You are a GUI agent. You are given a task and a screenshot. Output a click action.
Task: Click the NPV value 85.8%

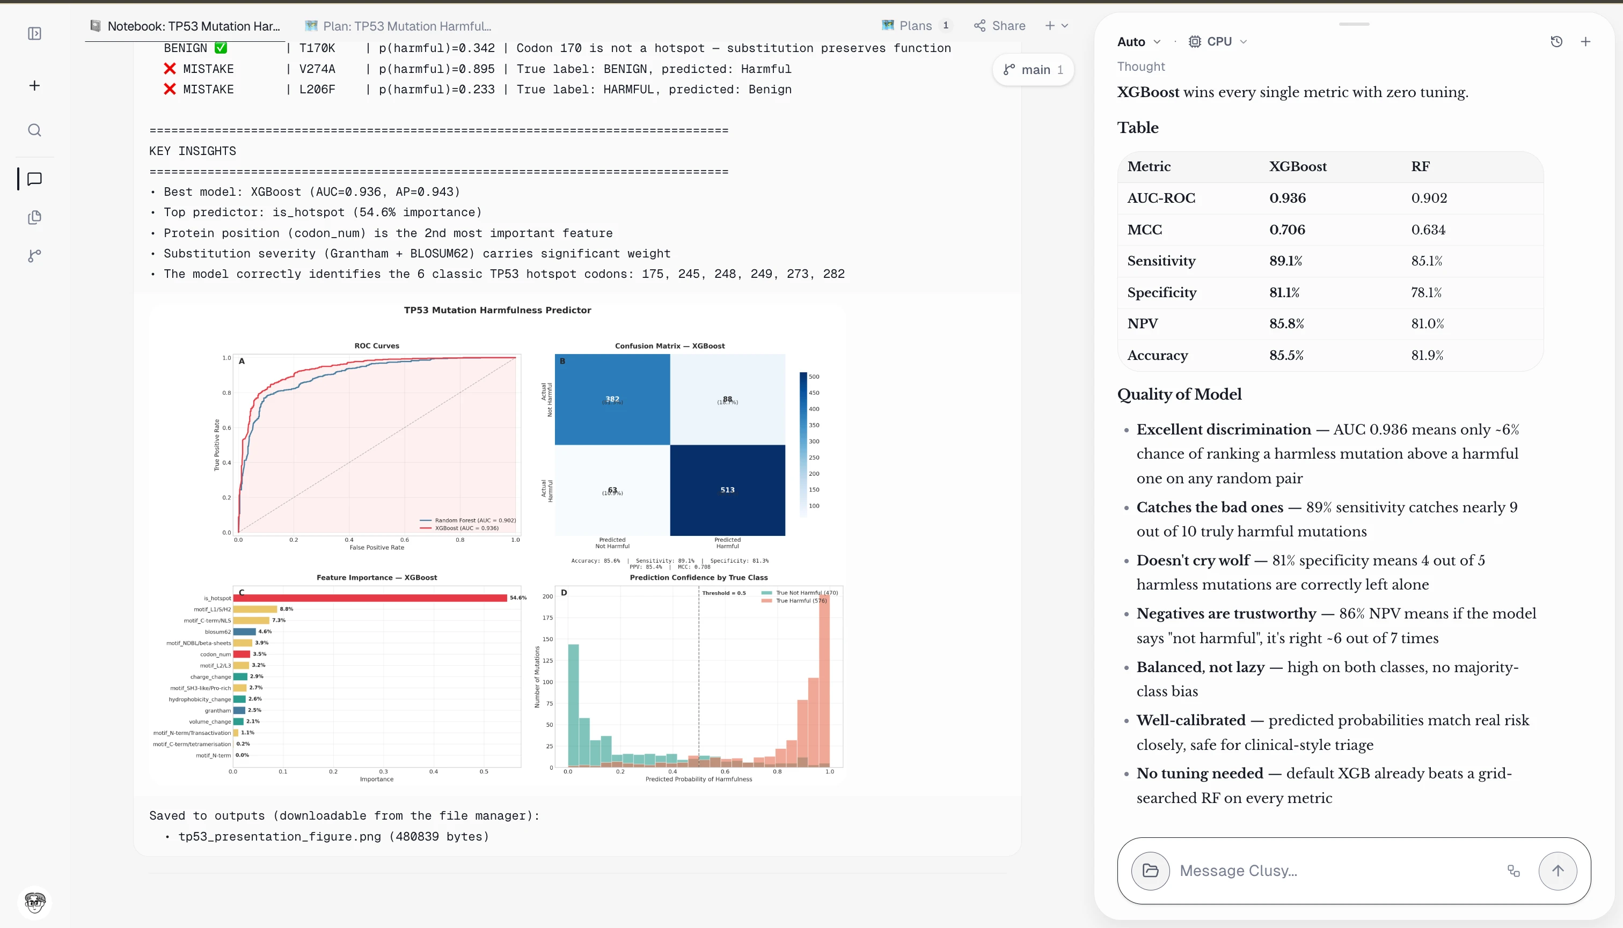pos(1286,324)
